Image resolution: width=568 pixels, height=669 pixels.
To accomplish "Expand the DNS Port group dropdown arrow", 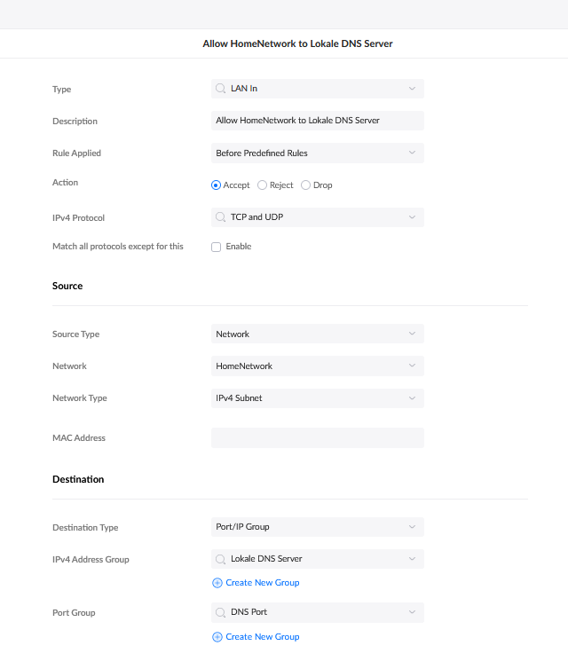I will coord(412,612).
